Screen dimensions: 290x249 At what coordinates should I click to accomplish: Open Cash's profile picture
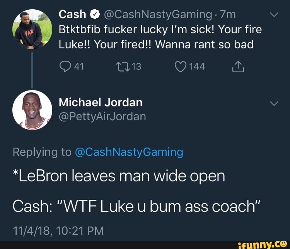coord(32,29)
